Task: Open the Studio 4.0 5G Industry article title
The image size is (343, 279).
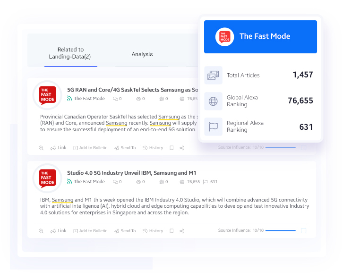Action: pyautogui.click(x=131, y=173)
